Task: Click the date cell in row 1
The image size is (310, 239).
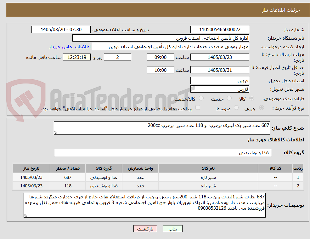Action: pyautogui.click(x=31, y=177)
